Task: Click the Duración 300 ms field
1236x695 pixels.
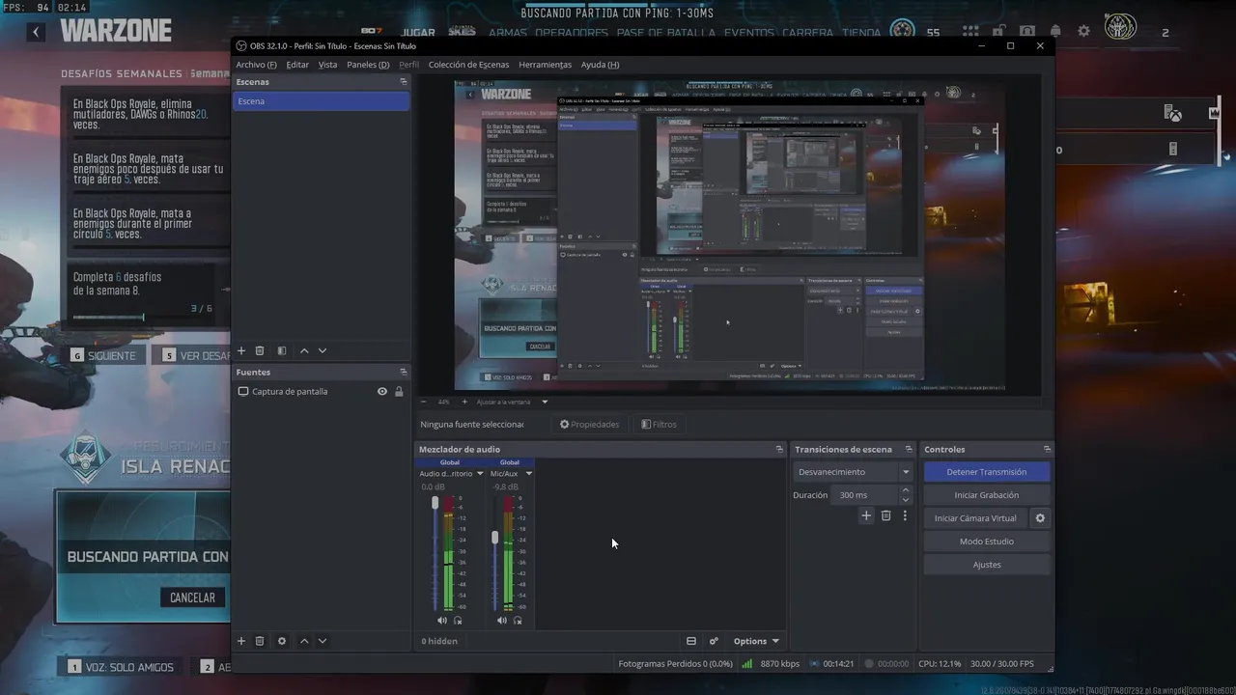Action: 864,495
